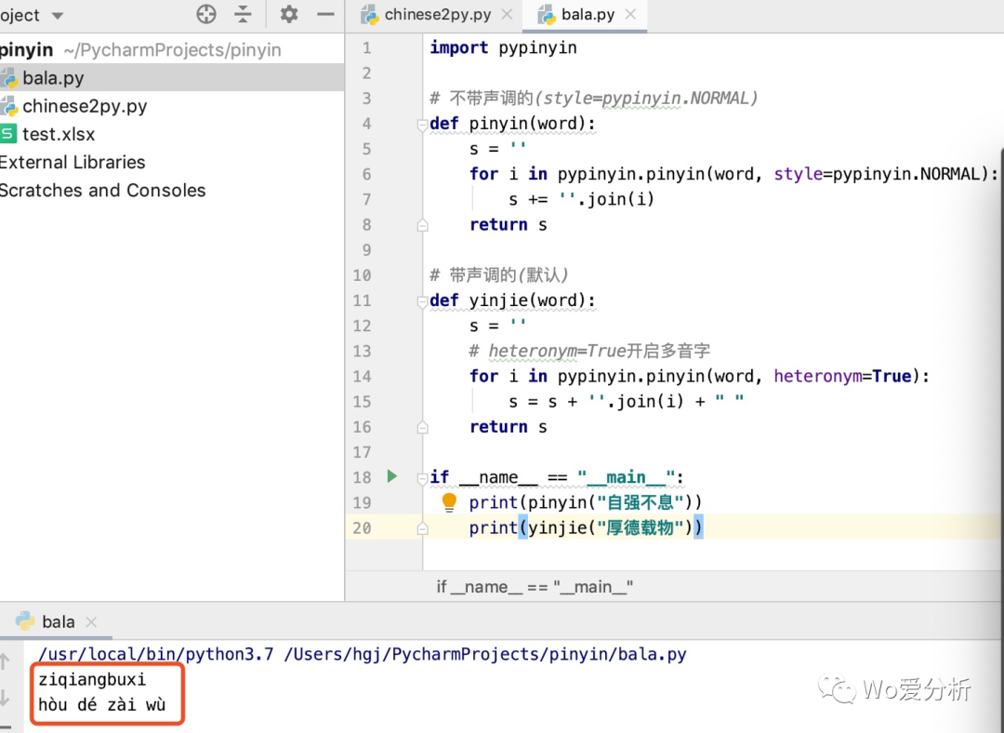Click the return s statement on line 16

click(509, 427)
